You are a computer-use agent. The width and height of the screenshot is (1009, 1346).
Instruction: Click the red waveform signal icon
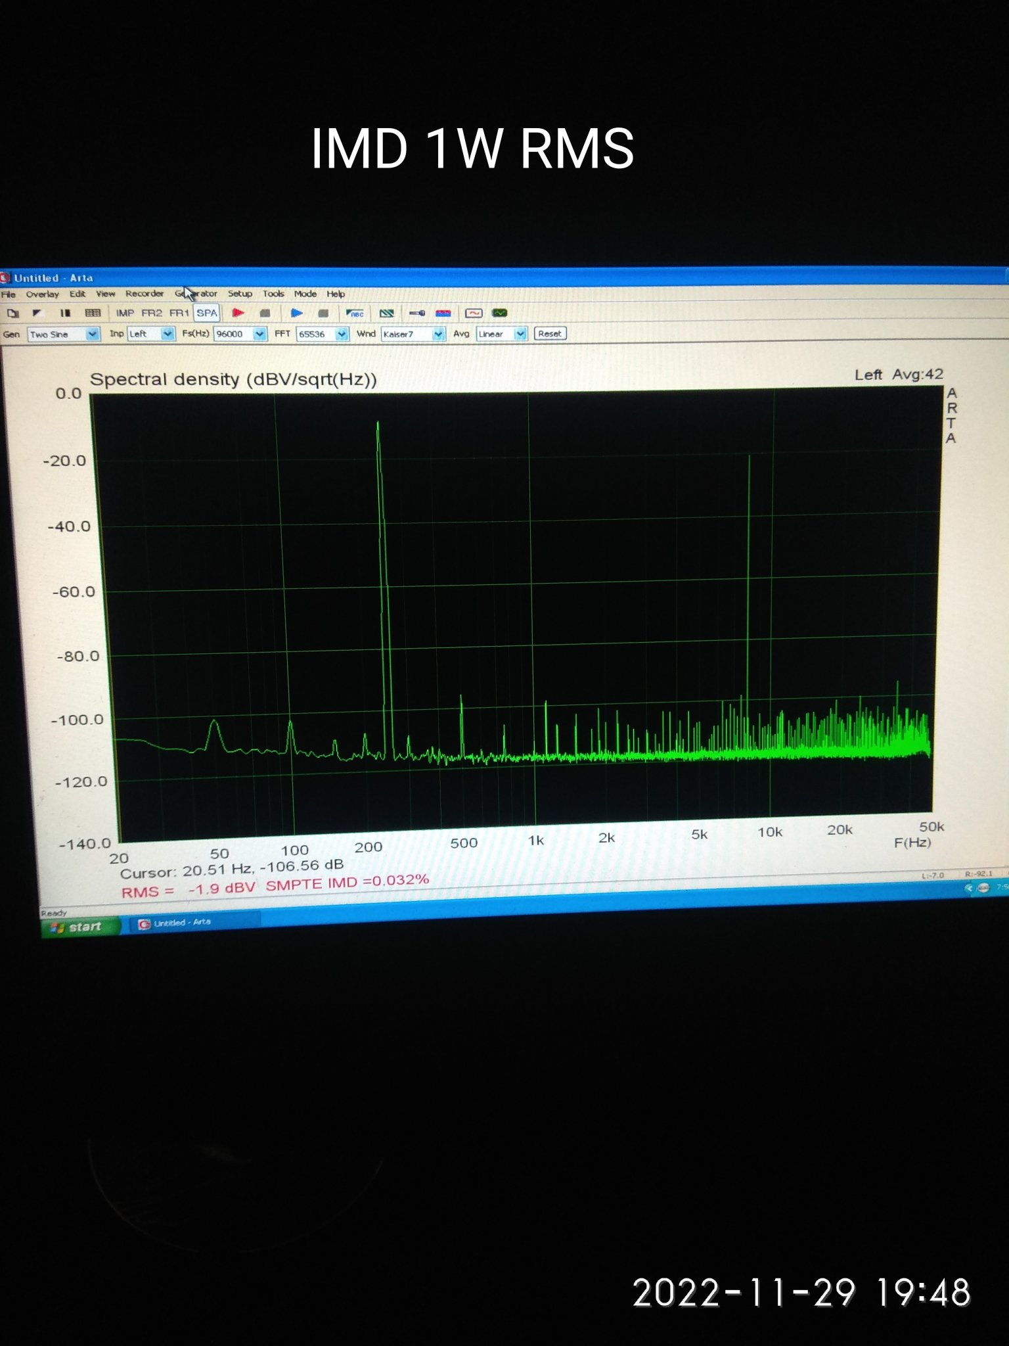point(474,313)
